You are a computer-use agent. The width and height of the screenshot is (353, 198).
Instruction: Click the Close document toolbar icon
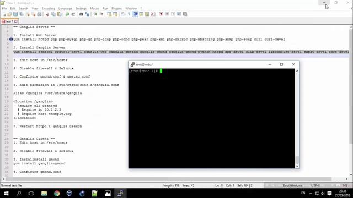28,14
